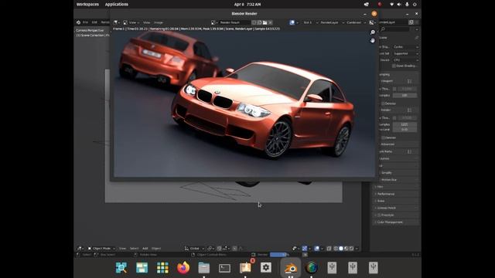
Task: Switch to wireframe viewport shading
Action: pos(336,249)
